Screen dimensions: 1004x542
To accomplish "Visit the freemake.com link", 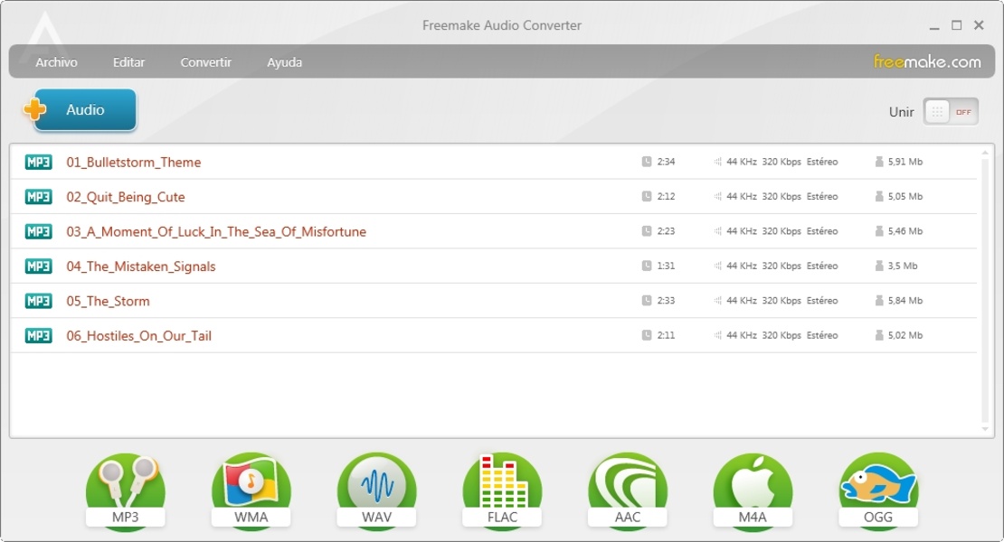I will pos(927,62).
